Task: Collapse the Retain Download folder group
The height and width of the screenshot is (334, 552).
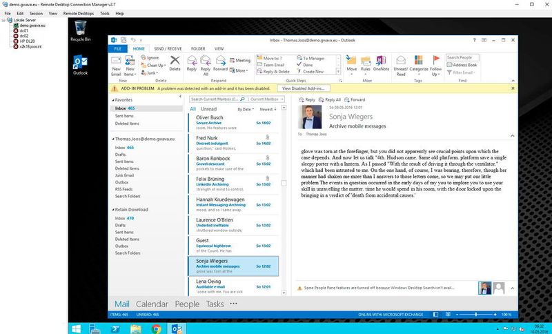Action: (x=113, y=210)
